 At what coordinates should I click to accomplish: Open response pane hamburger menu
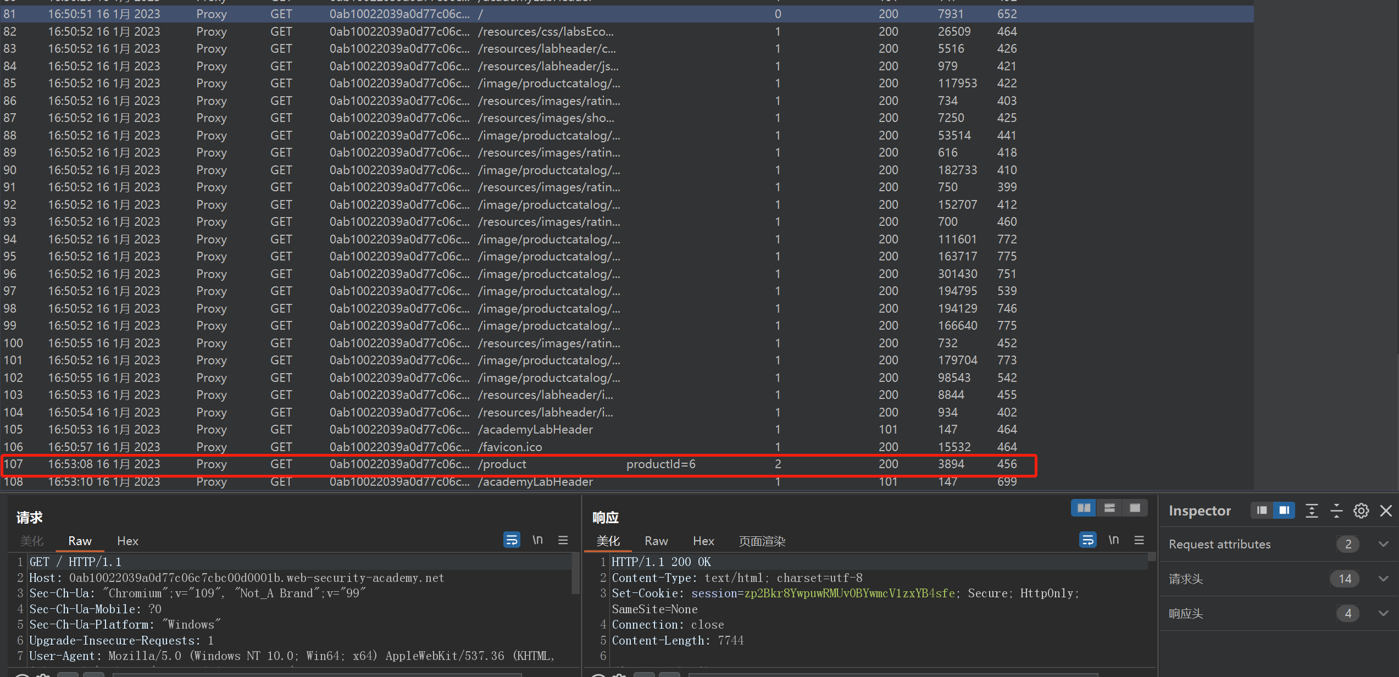coord(1139,540)
